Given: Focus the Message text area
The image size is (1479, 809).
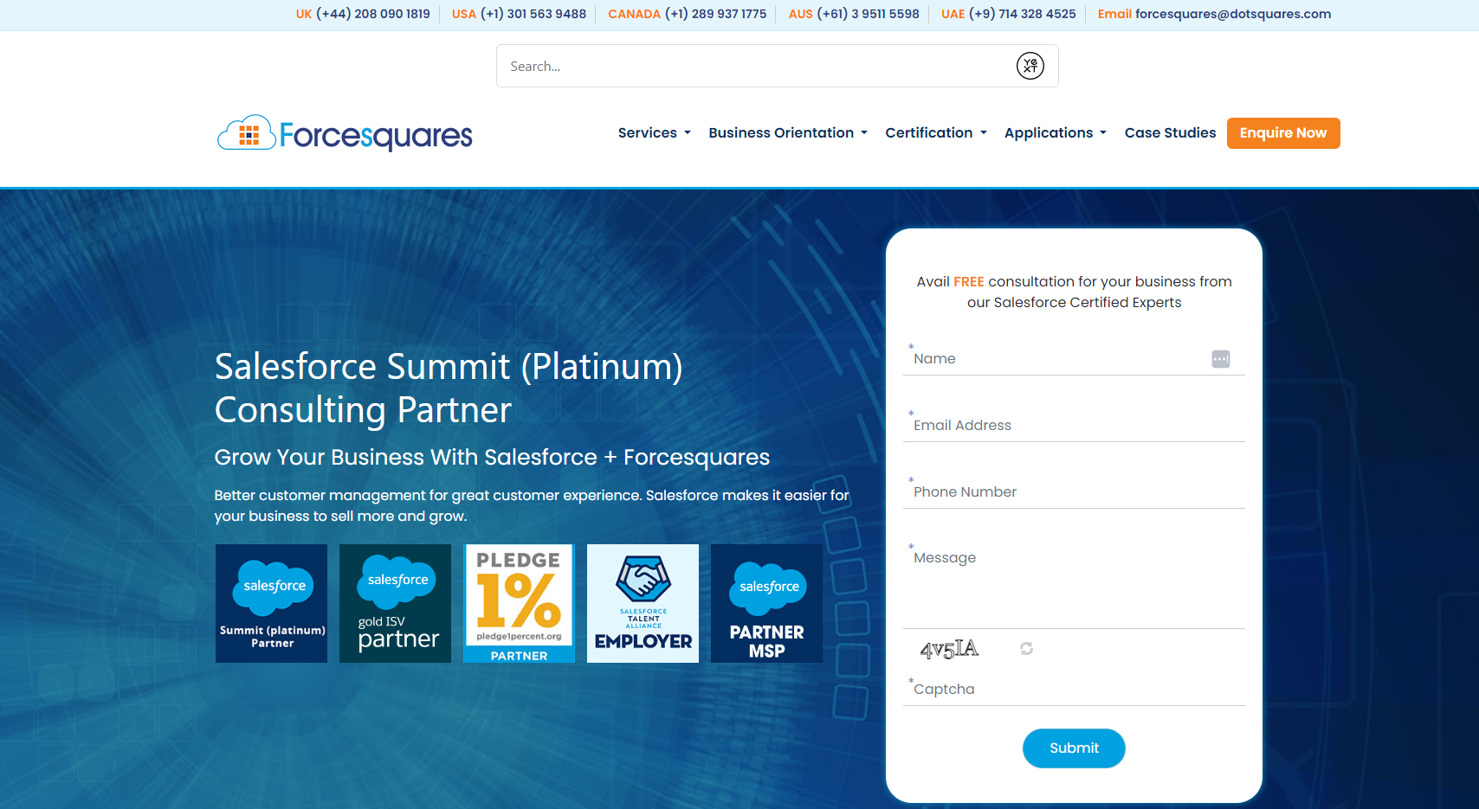Looking at the screenshot, I should tap(1074, 586).
